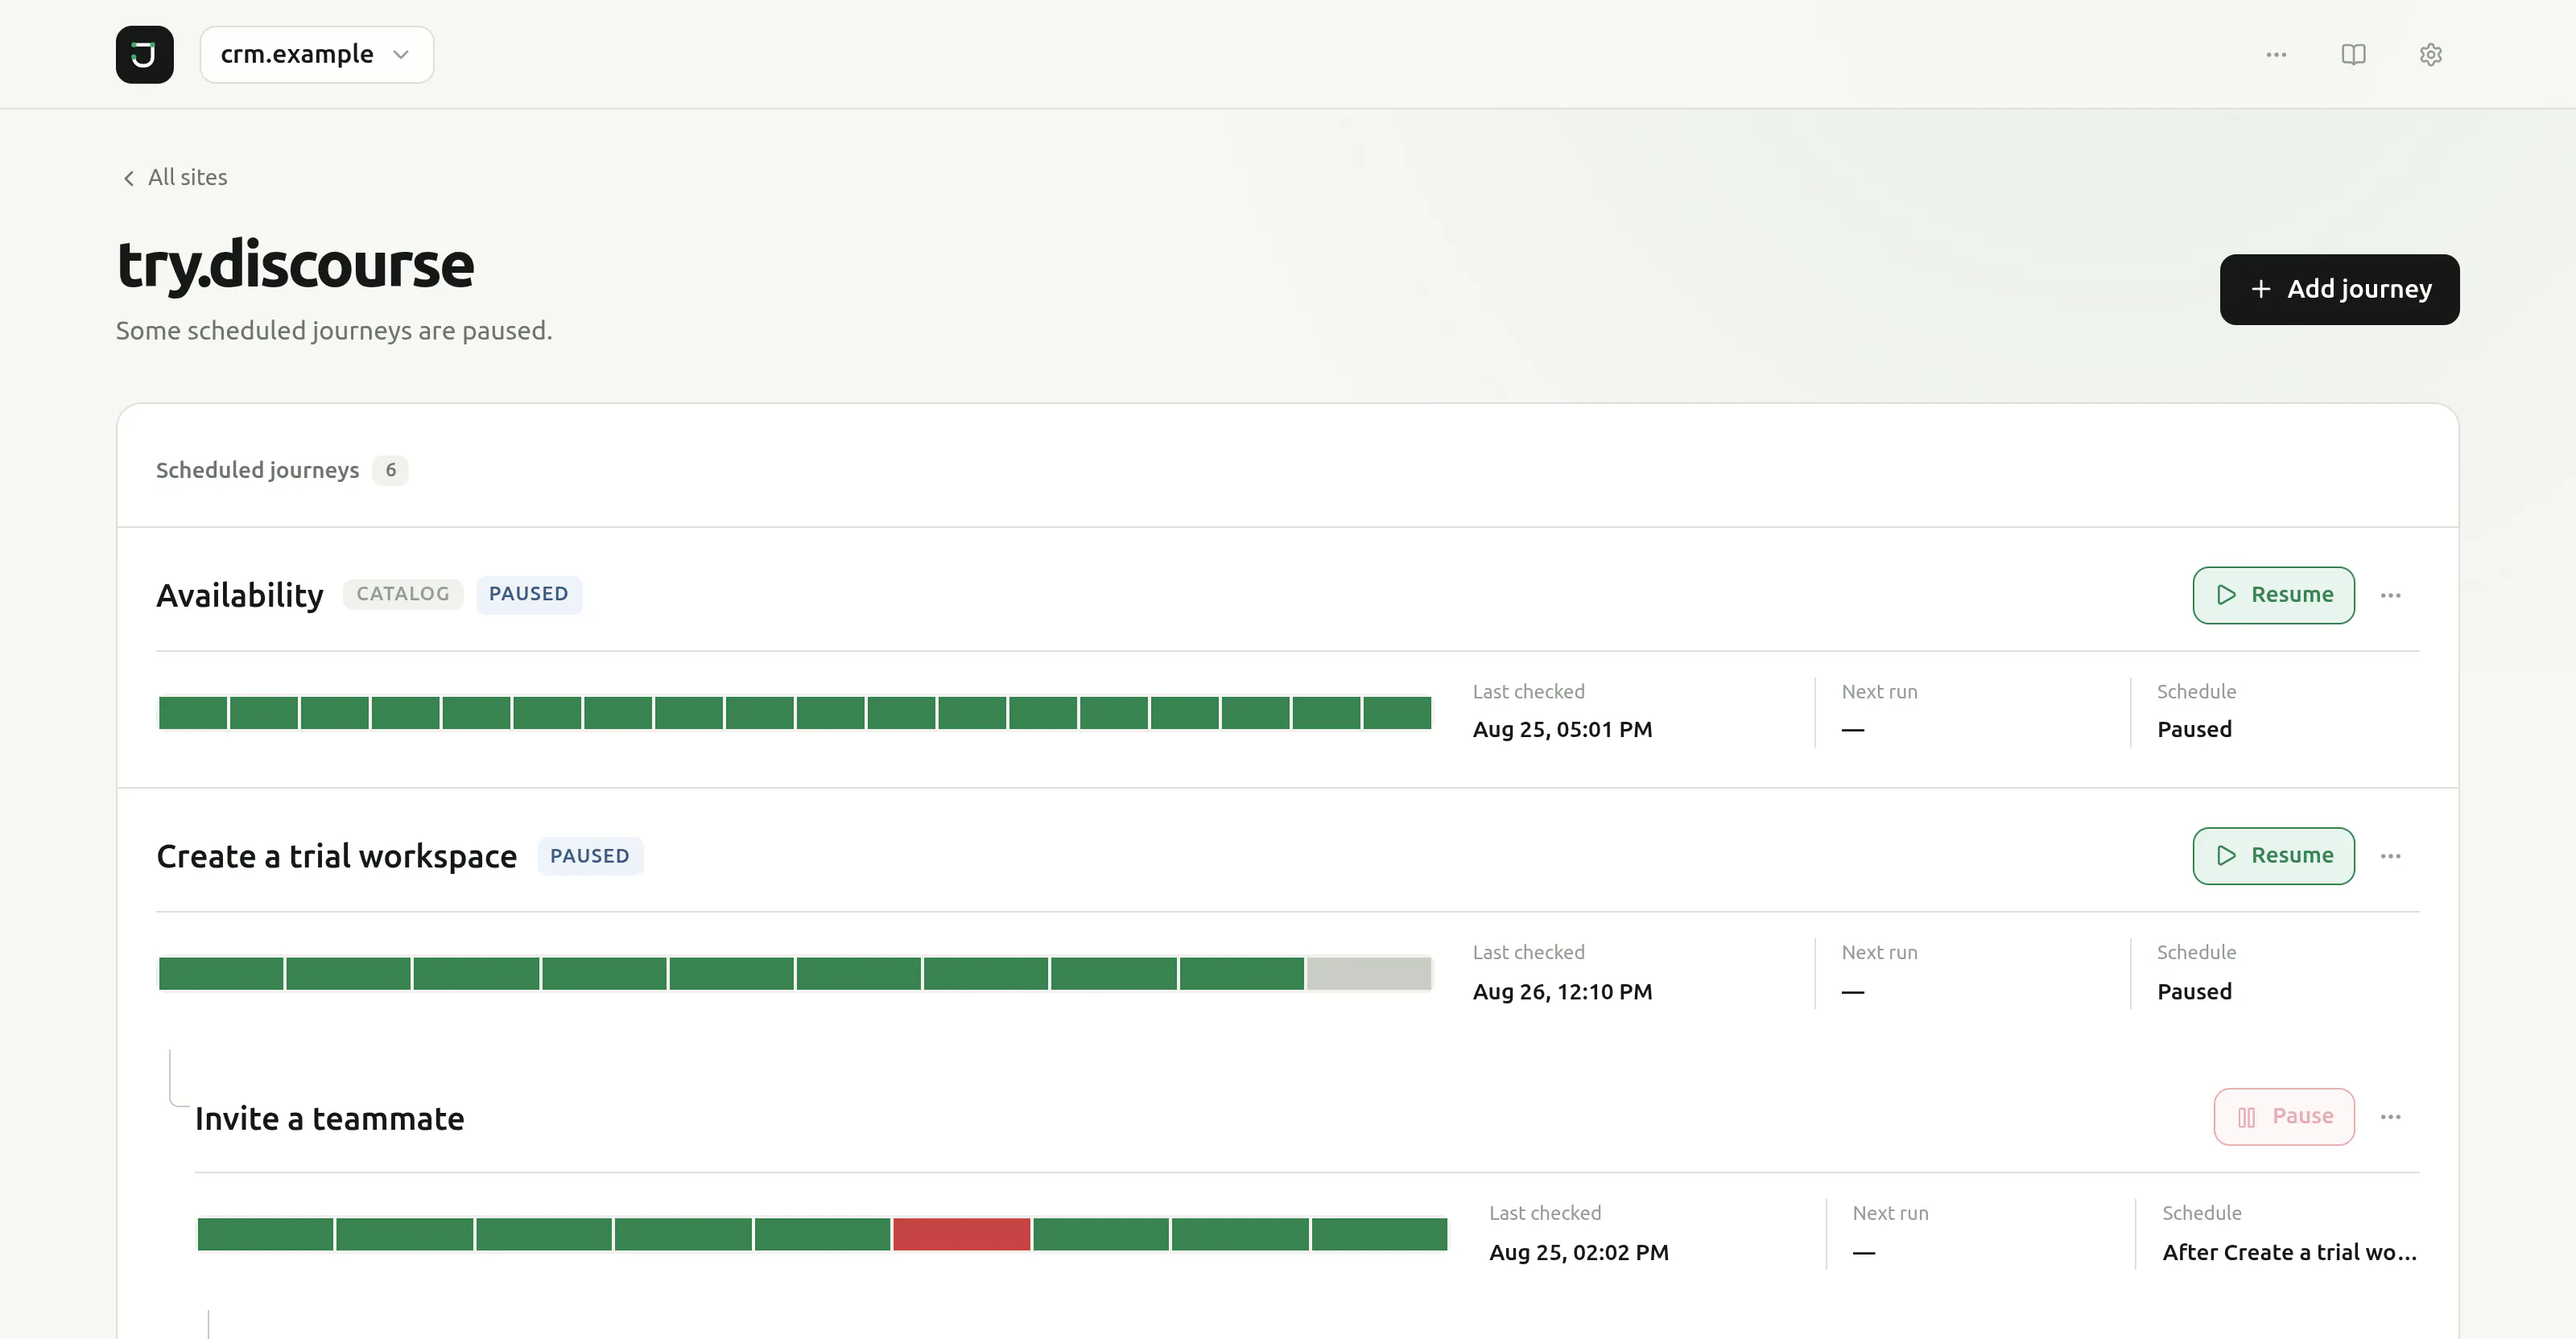The image size is (2576, 1339).
Task: Click the text 'Some scheduled journeys are paused.'
Action: point(334,330)
